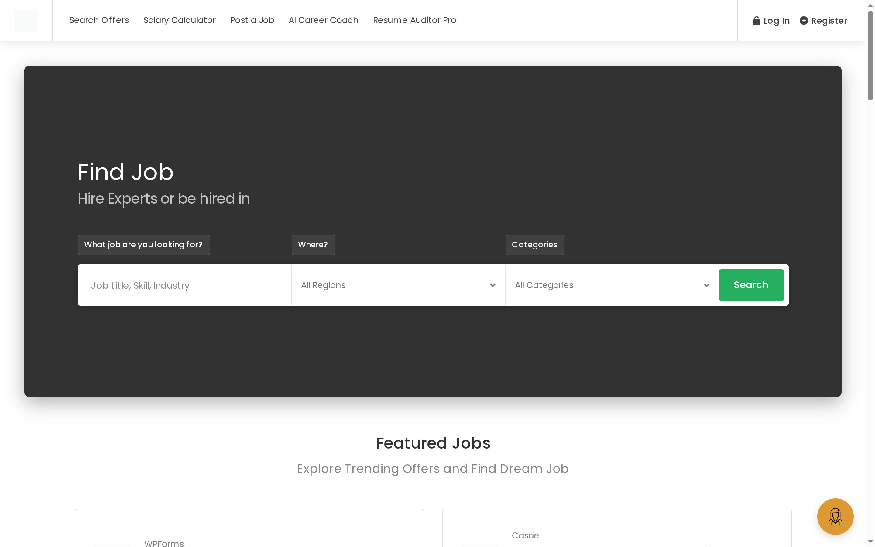Screen dimensions: 875x547
Task: Open the All Regions dropdown
Action: [398, 285]
